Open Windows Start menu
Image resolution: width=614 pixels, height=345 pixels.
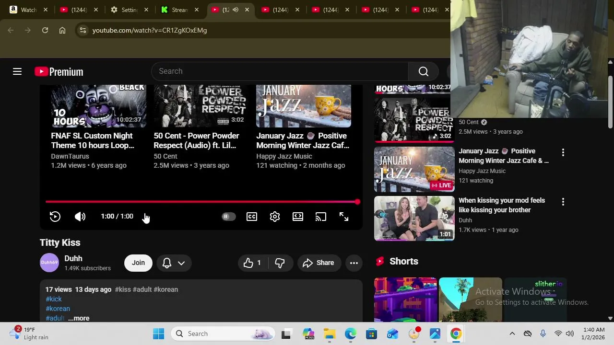click(158, 333)
